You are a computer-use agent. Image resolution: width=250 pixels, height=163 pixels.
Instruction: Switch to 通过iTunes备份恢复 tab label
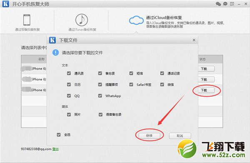[x=82, y=30]
